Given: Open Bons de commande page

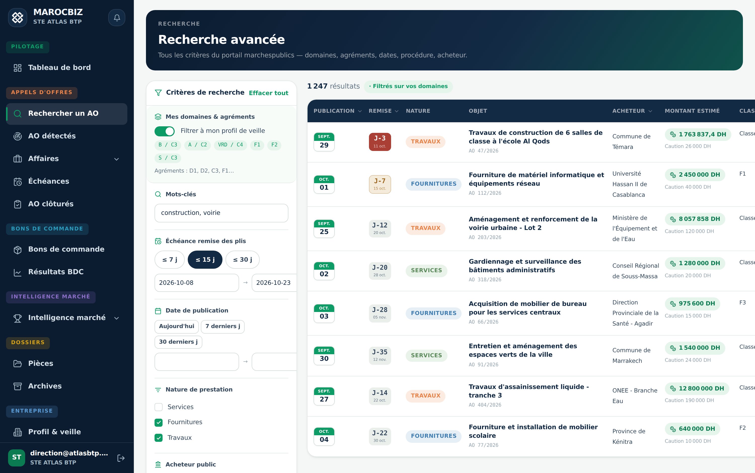Looking at the screenshot, I should click(67, 249).
